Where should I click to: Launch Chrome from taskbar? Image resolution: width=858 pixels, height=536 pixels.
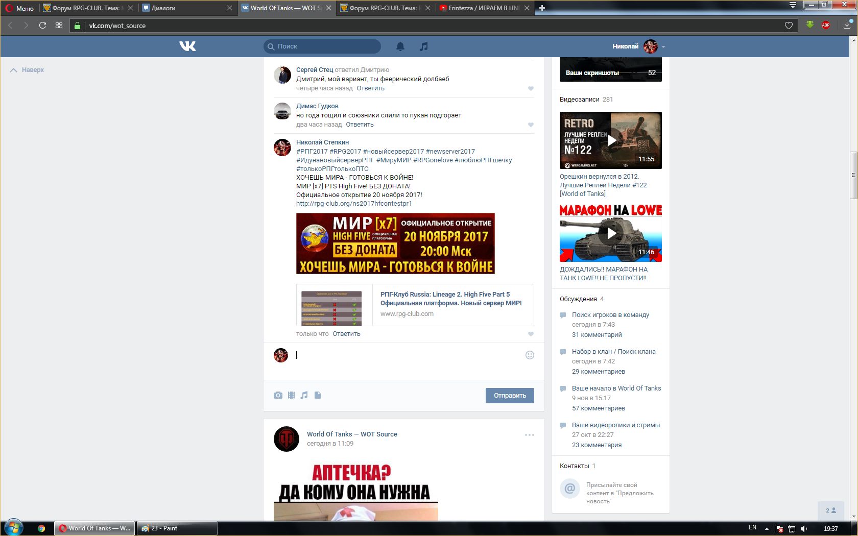pos(41,528)
